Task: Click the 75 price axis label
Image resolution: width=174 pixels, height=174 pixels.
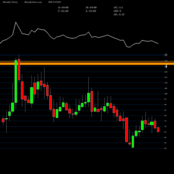Action: pyautogui.click(x=166, y=121)
